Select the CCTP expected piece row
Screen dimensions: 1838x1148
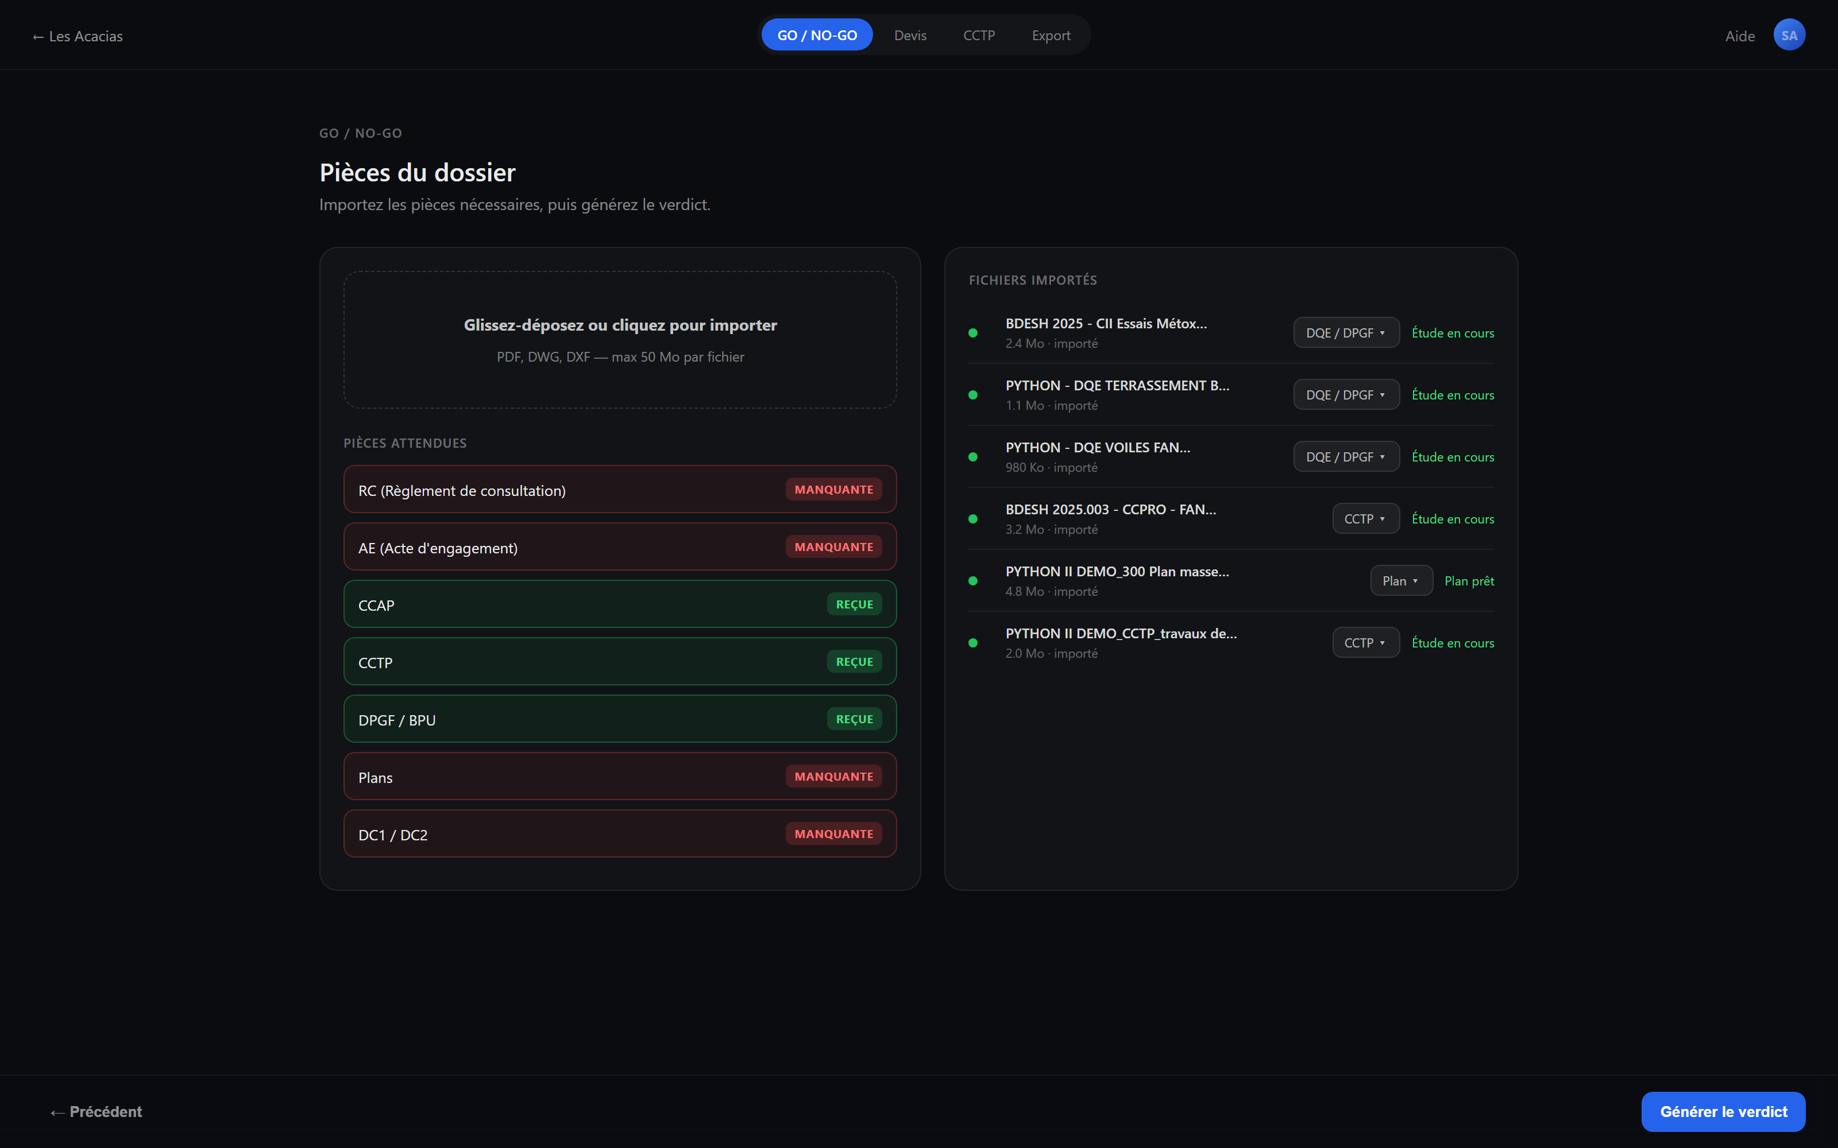[620, 662]
